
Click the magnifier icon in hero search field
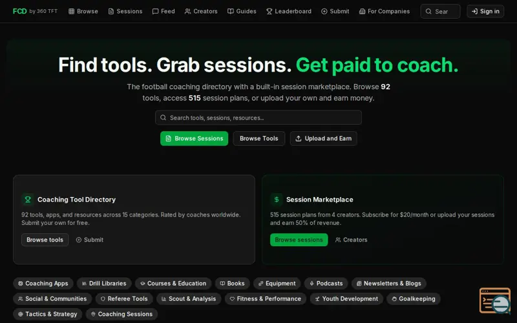164,118
